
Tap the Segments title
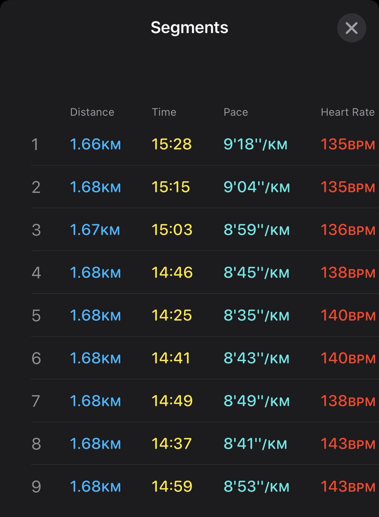189,28
